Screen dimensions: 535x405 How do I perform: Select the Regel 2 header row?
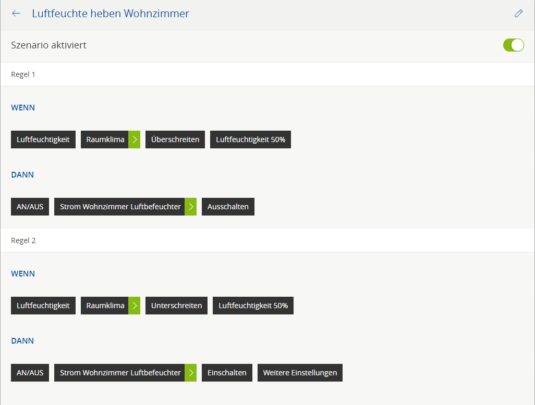coord(267,241)
